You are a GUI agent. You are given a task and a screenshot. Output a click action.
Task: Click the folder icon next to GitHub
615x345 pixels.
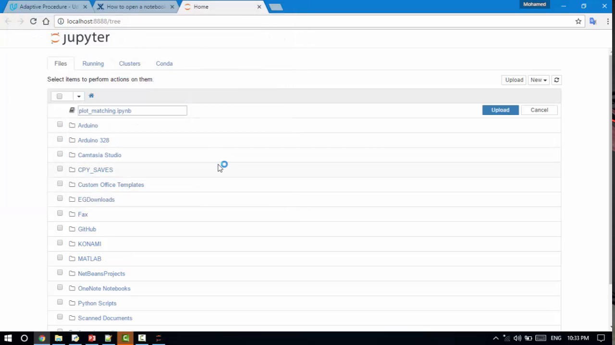72,229
